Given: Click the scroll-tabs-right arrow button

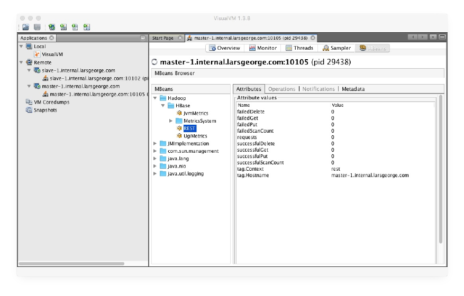Looking at the screenshot, I should point(423,37).
